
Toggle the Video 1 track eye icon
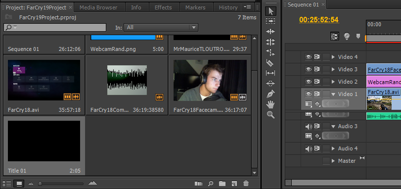coord(309,94)
